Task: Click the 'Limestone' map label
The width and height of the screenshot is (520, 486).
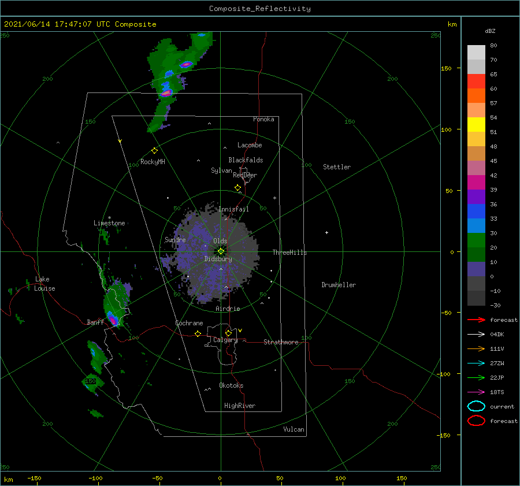Action: (109, 223)
